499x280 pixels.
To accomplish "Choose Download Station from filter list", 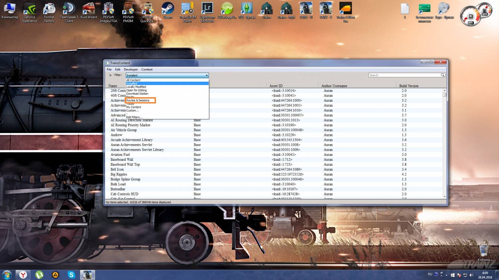I will click(137, 94).
